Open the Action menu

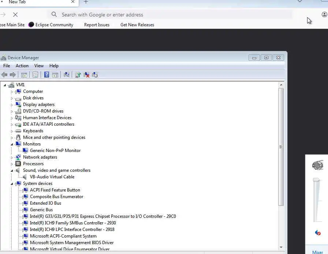[x=22, y=66]
